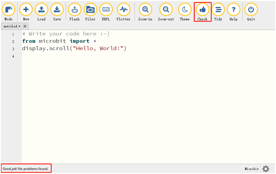Screen dimensions: 276x174
Task: Save the current script
Action: click(57, 12)
